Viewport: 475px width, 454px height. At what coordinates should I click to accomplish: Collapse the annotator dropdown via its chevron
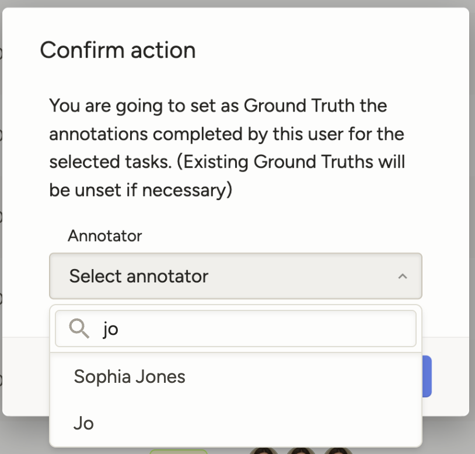tap(403, 277)
